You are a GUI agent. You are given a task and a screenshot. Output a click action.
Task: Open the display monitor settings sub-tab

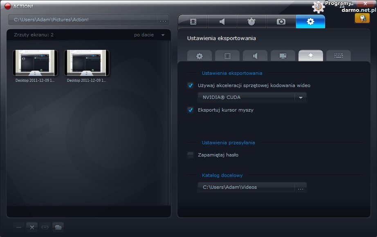coord(283,56)
